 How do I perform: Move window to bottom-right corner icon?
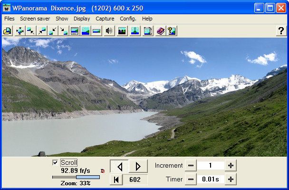point(64,30)
